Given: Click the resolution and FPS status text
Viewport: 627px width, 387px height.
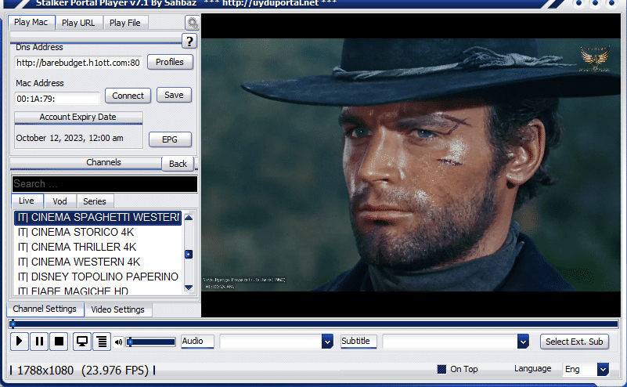Looking at the screenshot, I should tap(83, 371).
